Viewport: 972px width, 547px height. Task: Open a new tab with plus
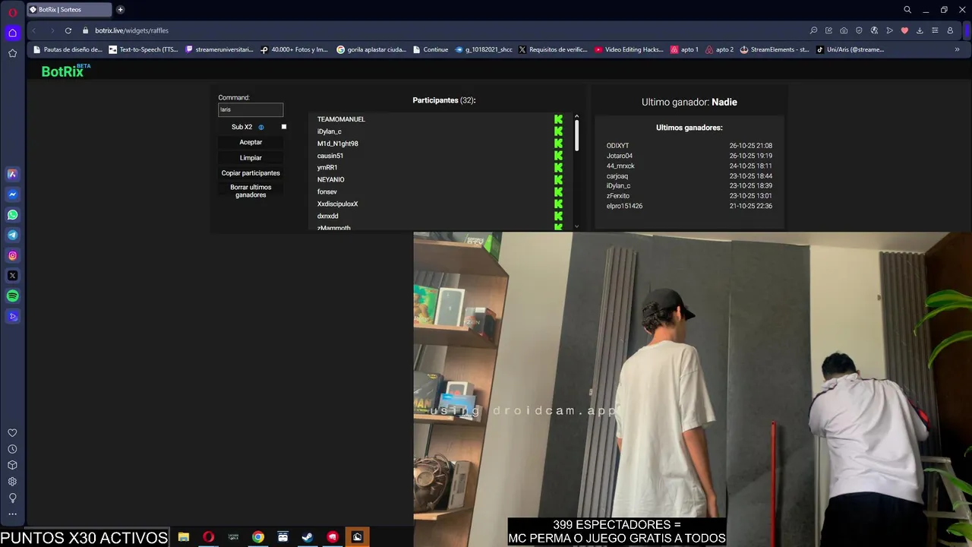[x=120, y=10]
